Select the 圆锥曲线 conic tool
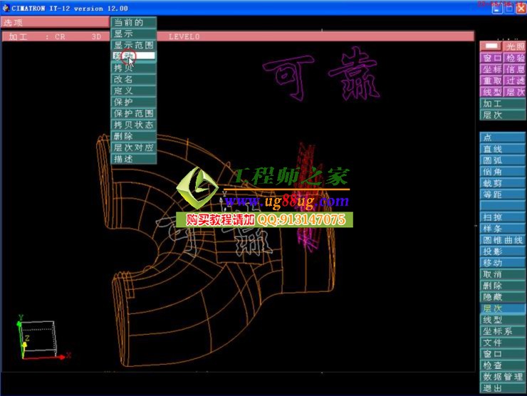527x396 pixels. point(503,240)
